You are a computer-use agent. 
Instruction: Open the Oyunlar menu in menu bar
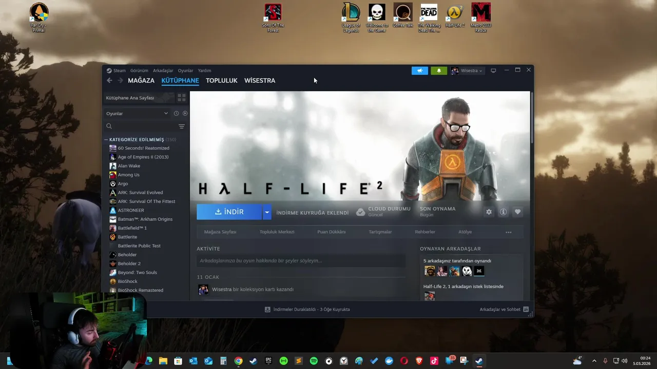pyautogui.click(x=185, y=71)
